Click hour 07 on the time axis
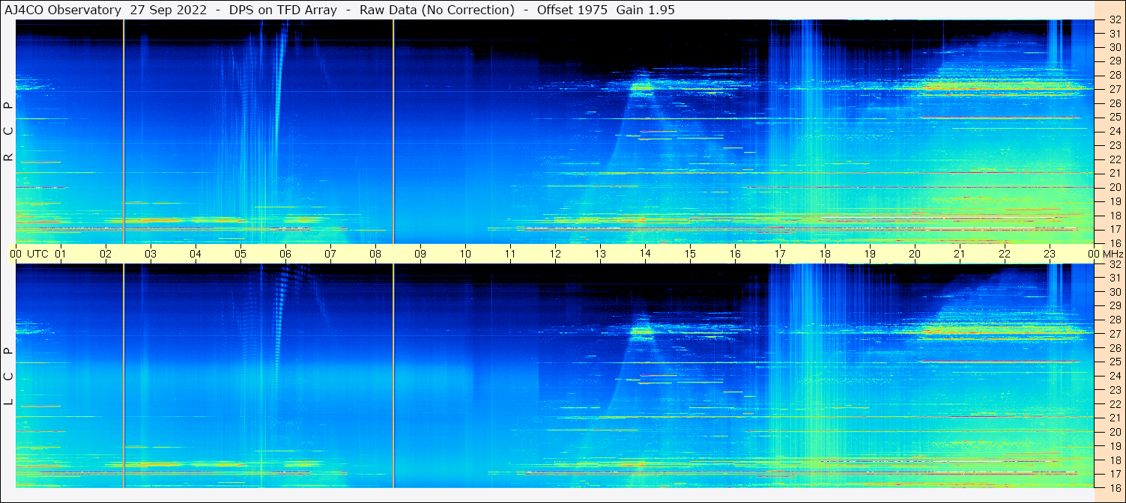1126x503 pixels. [x=330, y=254]
